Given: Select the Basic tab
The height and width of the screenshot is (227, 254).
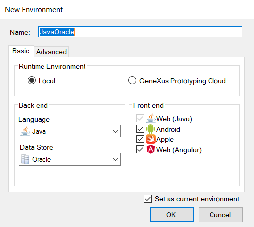Looking at the screenshot, I should (x=21, y=51).
